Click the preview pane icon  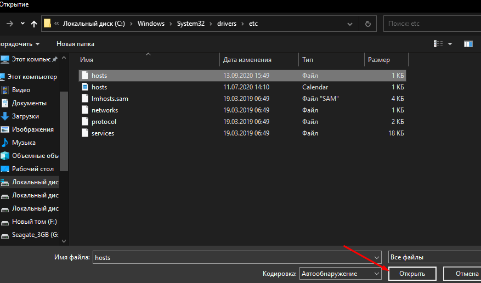(468, 43)
